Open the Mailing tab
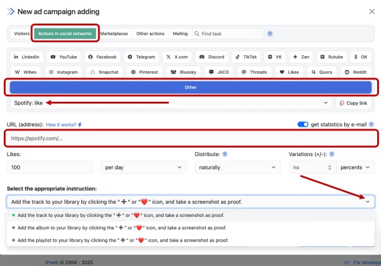Screen dimensions: 381x266 point(180,33)
